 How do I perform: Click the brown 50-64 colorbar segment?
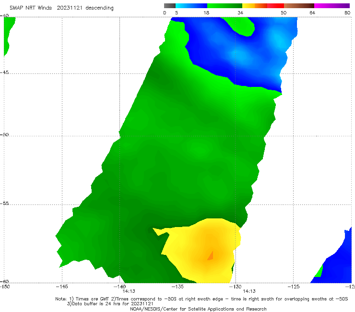299,6
